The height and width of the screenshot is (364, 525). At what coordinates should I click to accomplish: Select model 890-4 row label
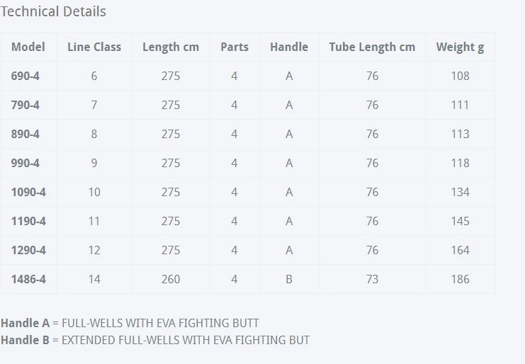26,134
